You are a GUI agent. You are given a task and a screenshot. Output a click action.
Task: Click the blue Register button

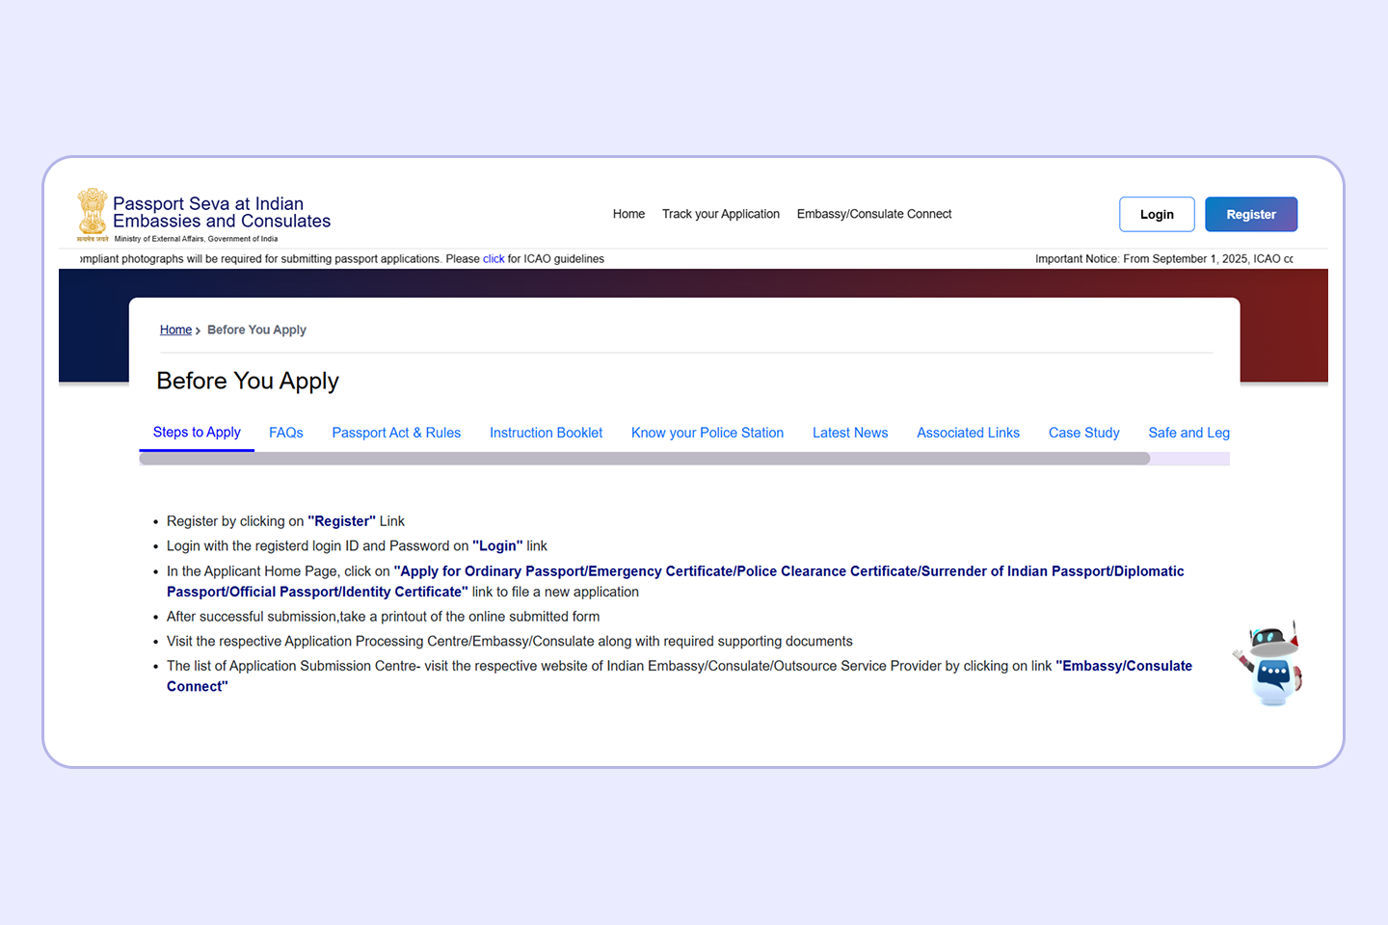1251,214
